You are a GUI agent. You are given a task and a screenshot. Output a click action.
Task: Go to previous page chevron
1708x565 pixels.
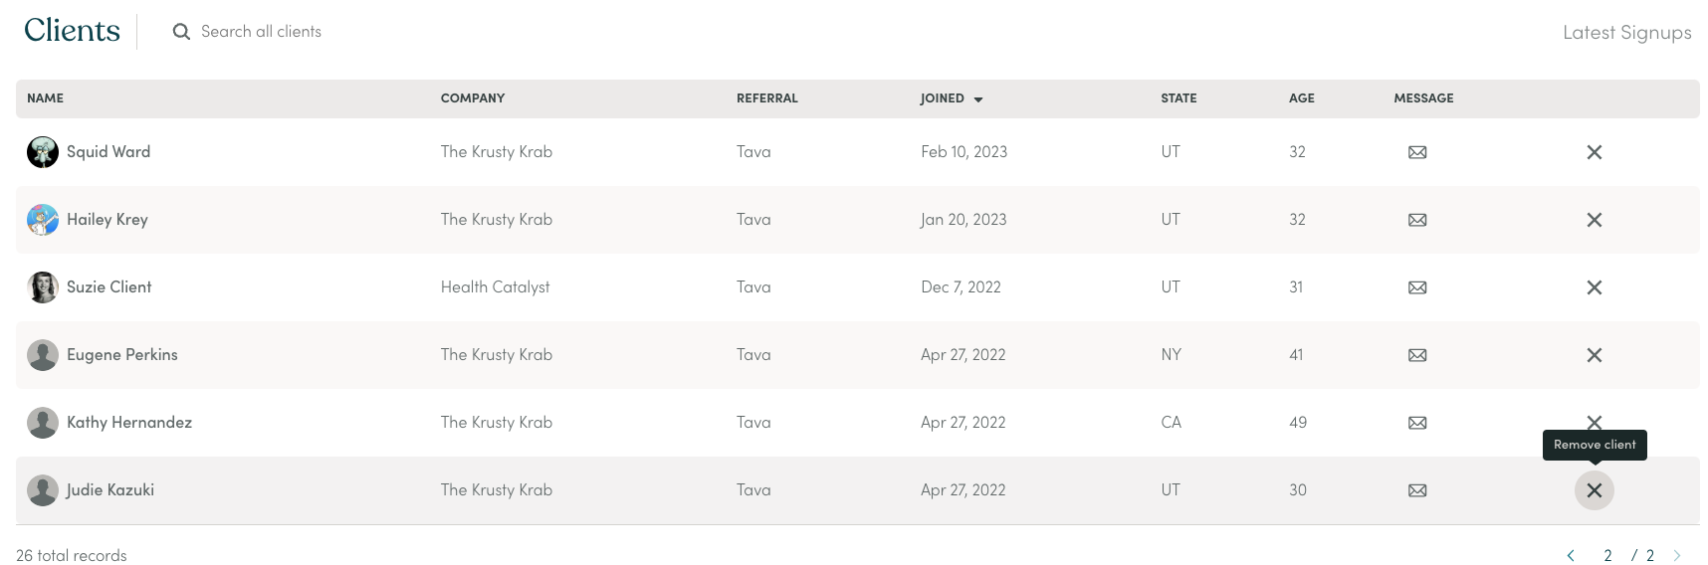(1571, 556)
